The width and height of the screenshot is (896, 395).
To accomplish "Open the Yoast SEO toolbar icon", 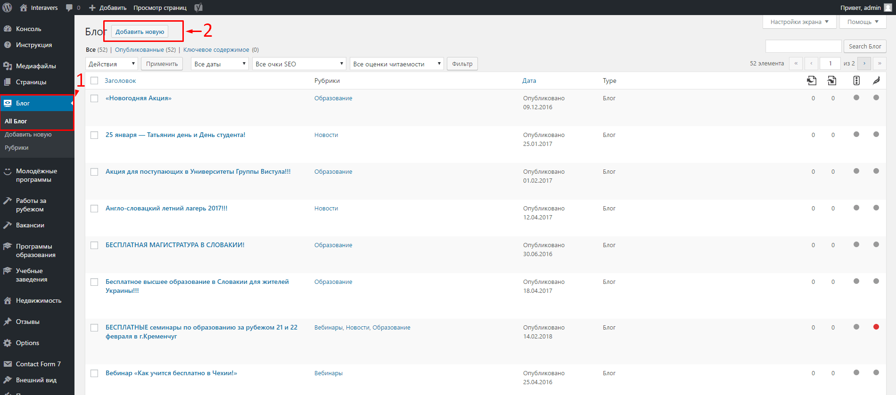I will [198, 8].
